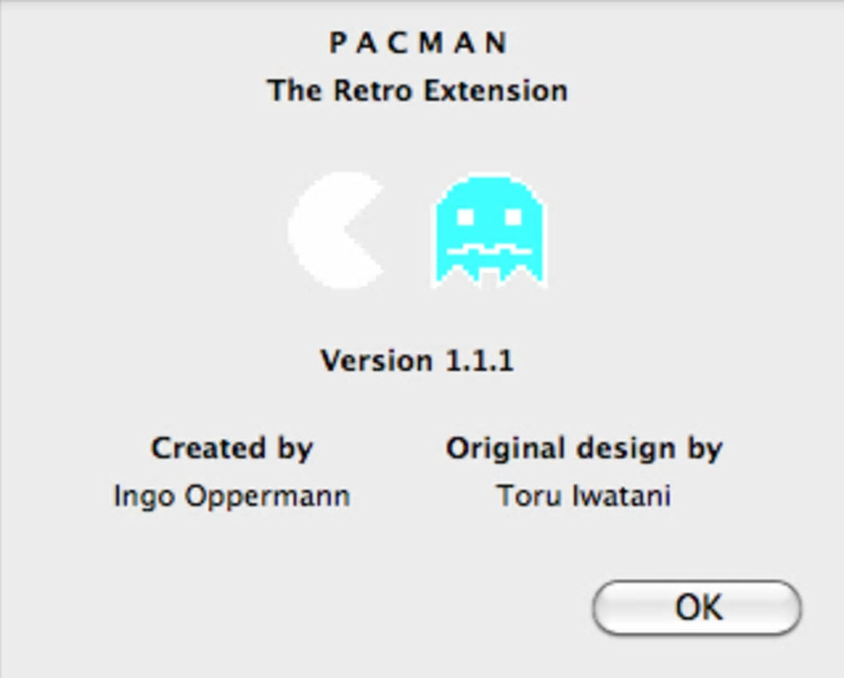The height and width of the screenshot is (678, 844).
Task: Click the surname "Iwatani"
Action: pos(621,496)
